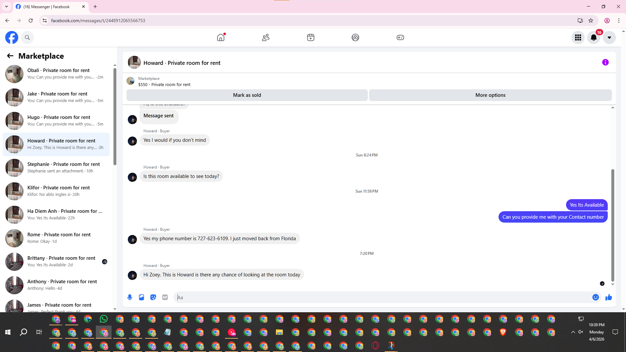This screenshot has width=626, height=352.
Task: Open the Stephanie Private room for rent chat
Action: [x=56, y=168]
